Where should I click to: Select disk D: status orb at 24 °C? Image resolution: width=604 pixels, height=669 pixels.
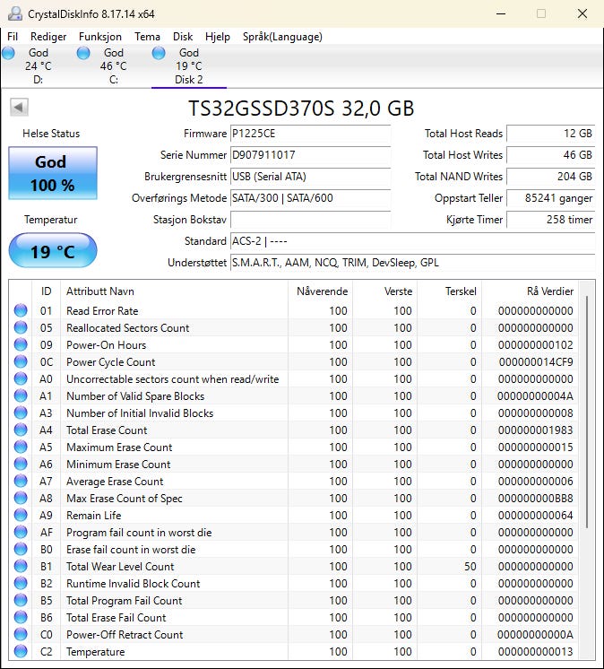click(x=9, y=54)
